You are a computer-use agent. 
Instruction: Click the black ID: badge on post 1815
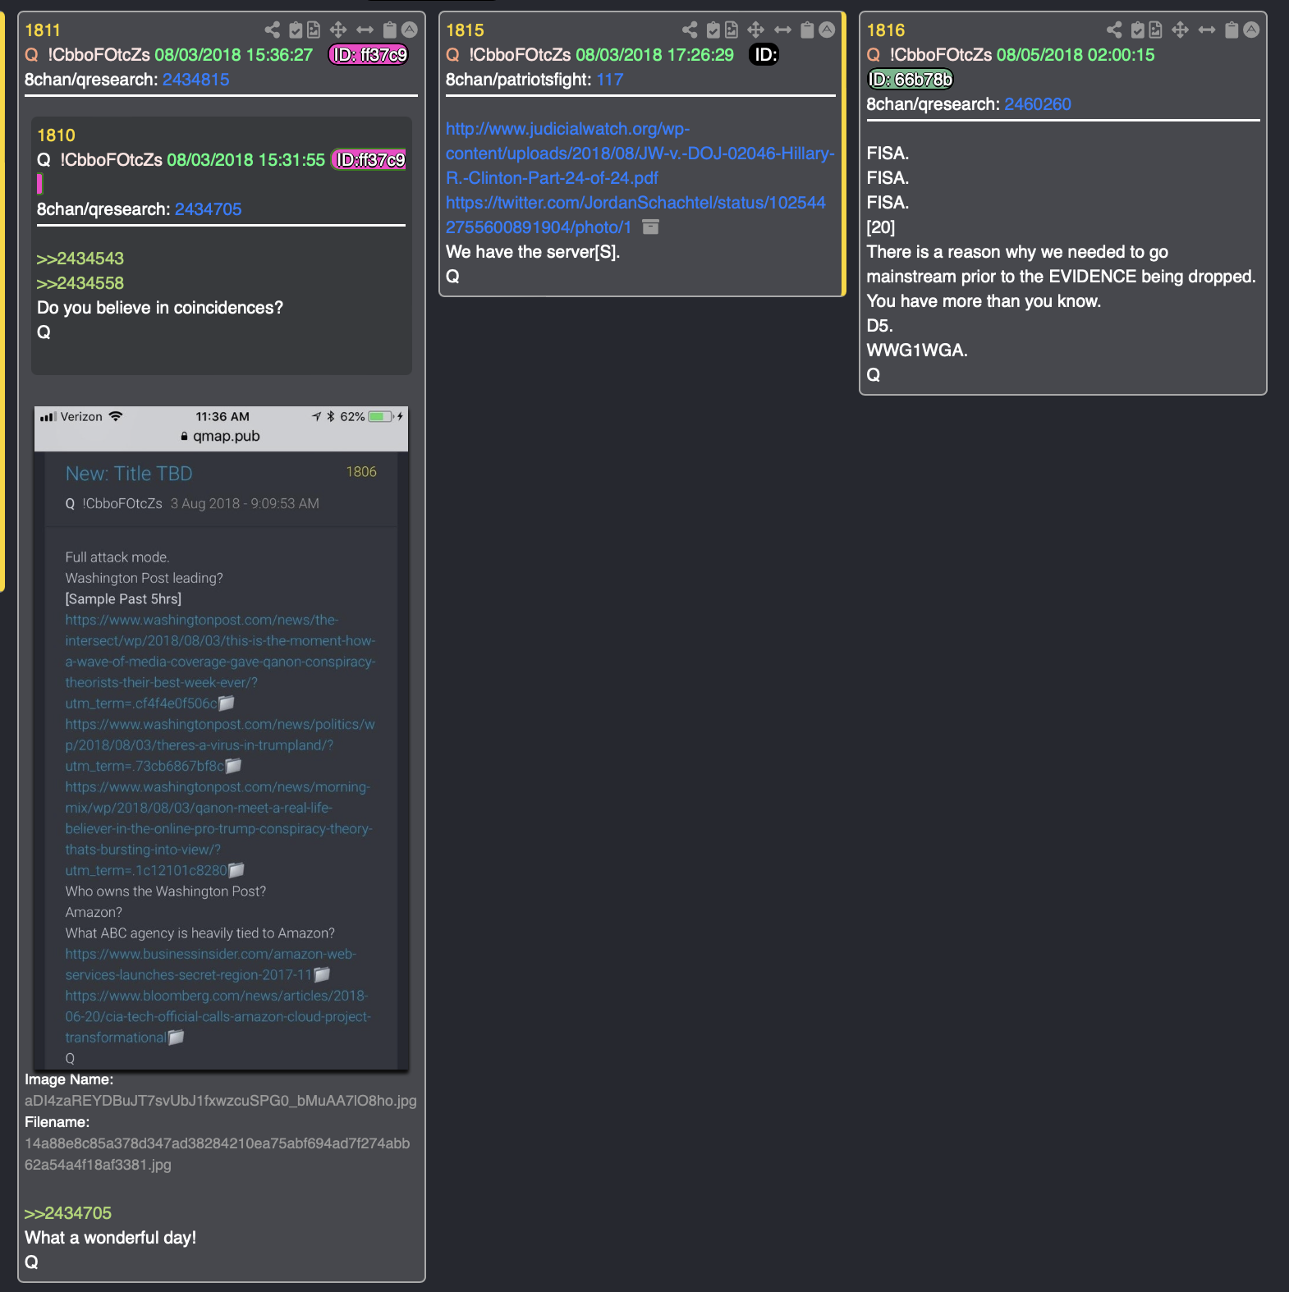(764, 55)
